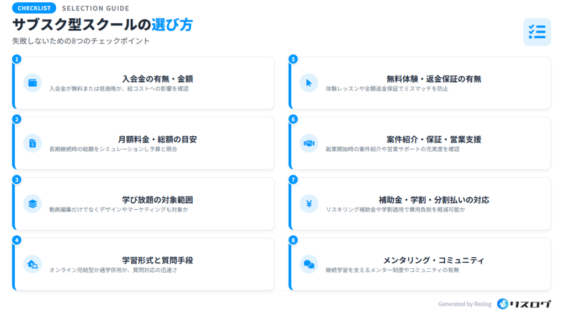Click the number 1 circle badge
Viewport: 565px width, 313px height.
(x=17, y=59)
